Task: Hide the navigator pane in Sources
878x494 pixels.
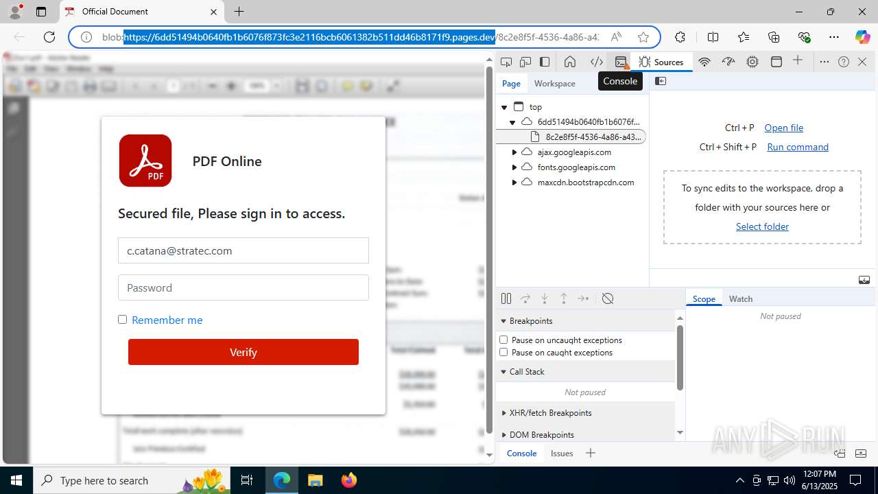Action: (x=661, y=81)
